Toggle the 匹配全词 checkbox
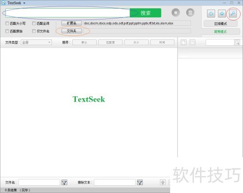This screenshot has height=193, width=243. (x=34, y=23)
